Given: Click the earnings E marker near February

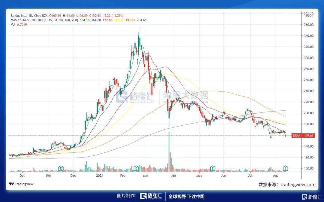Looking at the screenshot, I should pyautogui.click(x=136, y=168).
